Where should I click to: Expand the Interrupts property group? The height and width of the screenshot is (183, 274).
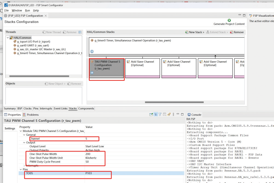[x=25, y=166]
